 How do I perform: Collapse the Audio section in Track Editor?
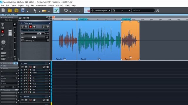(x=1, y=68)
